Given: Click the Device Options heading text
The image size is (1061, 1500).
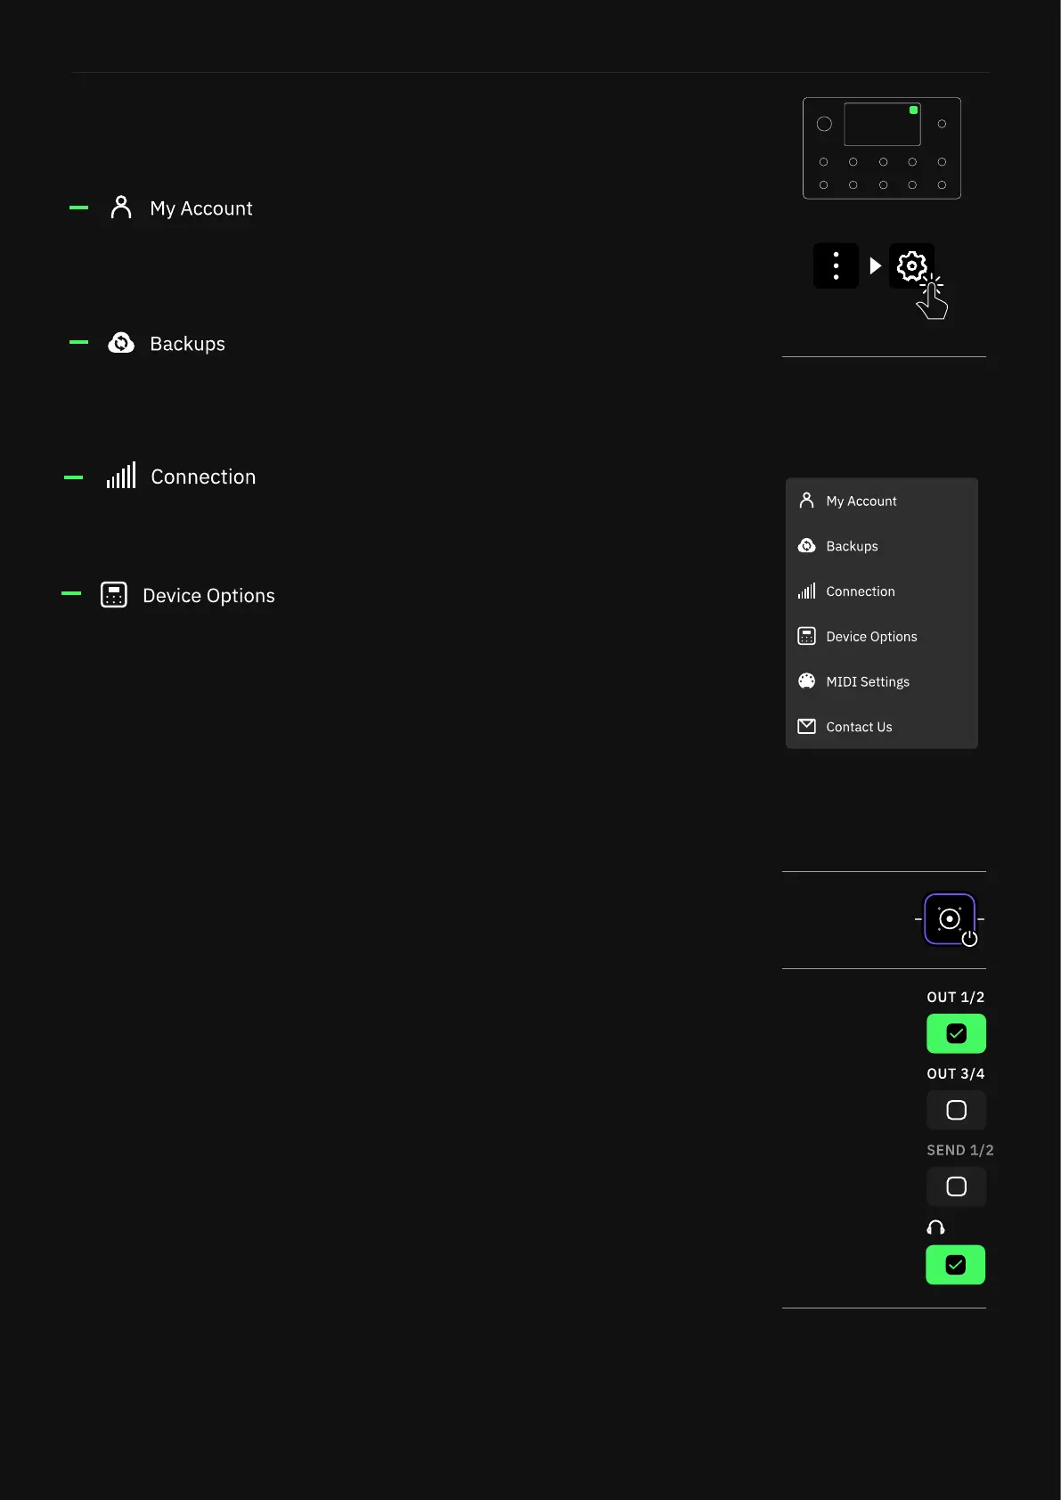Looking at the screenshot, I should 208,596.
